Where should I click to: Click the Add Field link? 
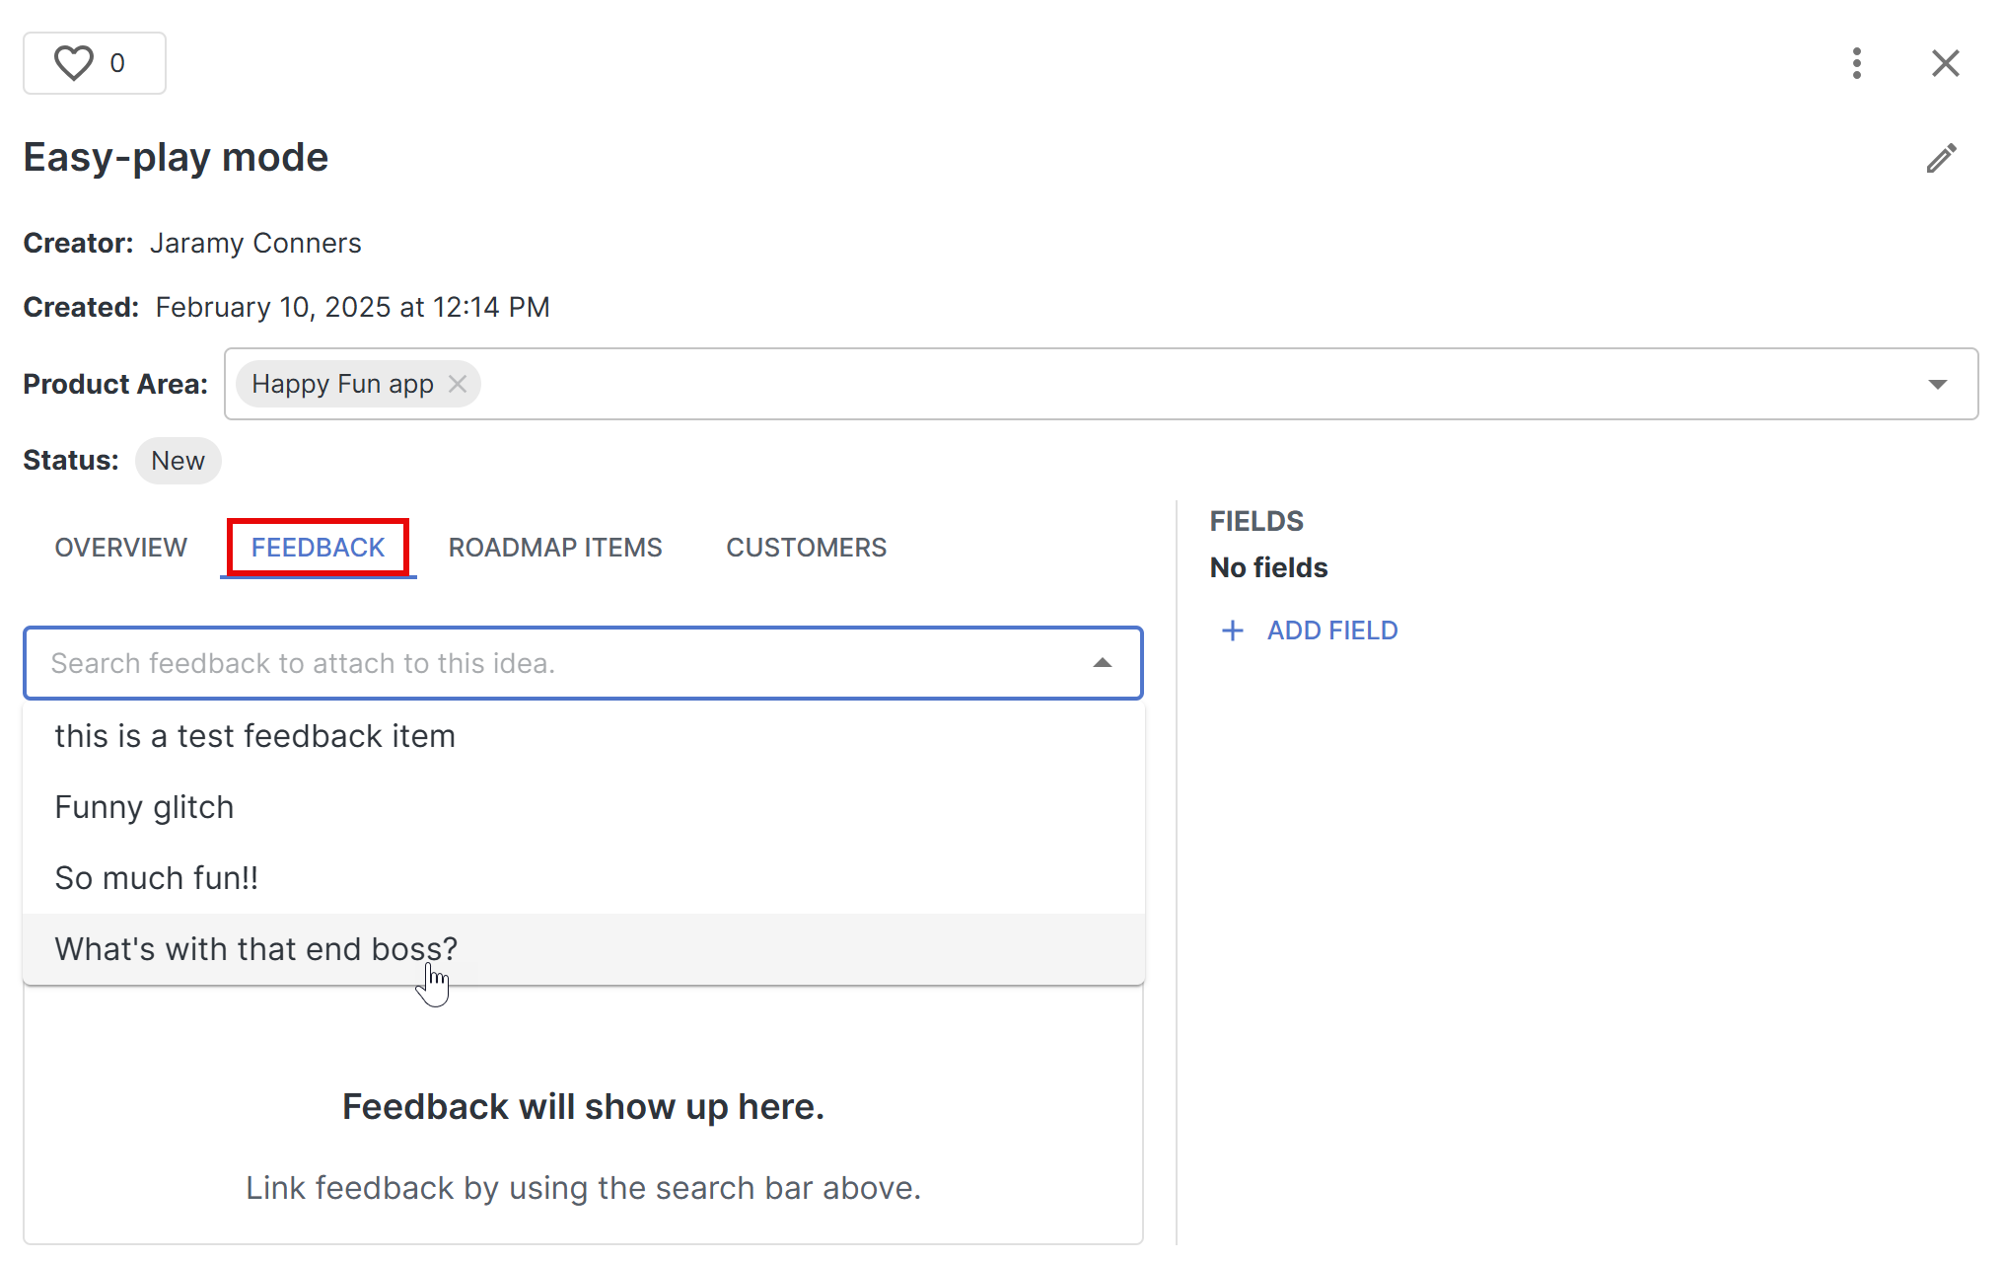click(x=1331, y=630)
